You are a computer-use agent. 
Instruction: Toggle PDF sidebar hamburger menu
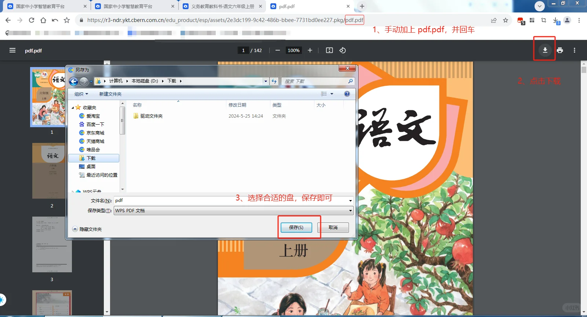point(12,50)
